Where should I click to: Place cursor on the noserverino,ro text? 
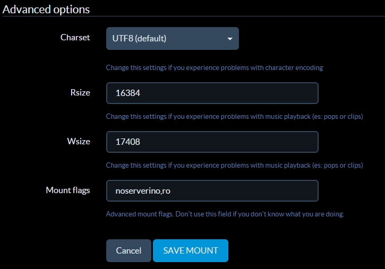(x=139, y=191)
